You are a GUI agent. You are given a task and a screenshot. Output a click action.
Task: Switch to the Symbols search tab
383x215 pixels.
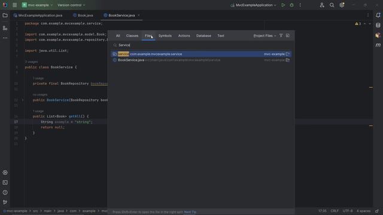click(165, 36)
